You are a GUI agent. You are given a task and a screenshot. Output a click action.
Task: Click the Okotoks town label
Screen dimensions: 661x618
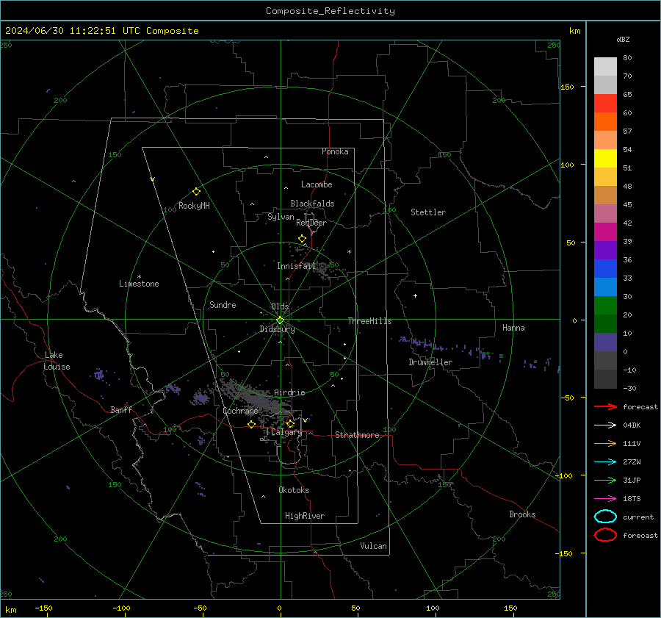[294, 490]
